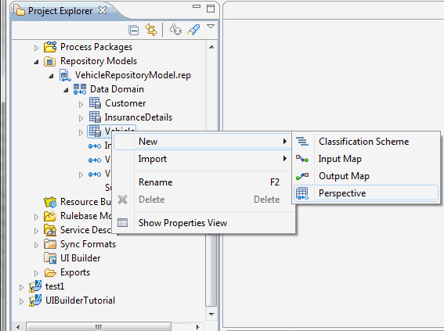Select Process Packages tree label
The width and height of the screenshot is (444, 331).
[96, 47]
